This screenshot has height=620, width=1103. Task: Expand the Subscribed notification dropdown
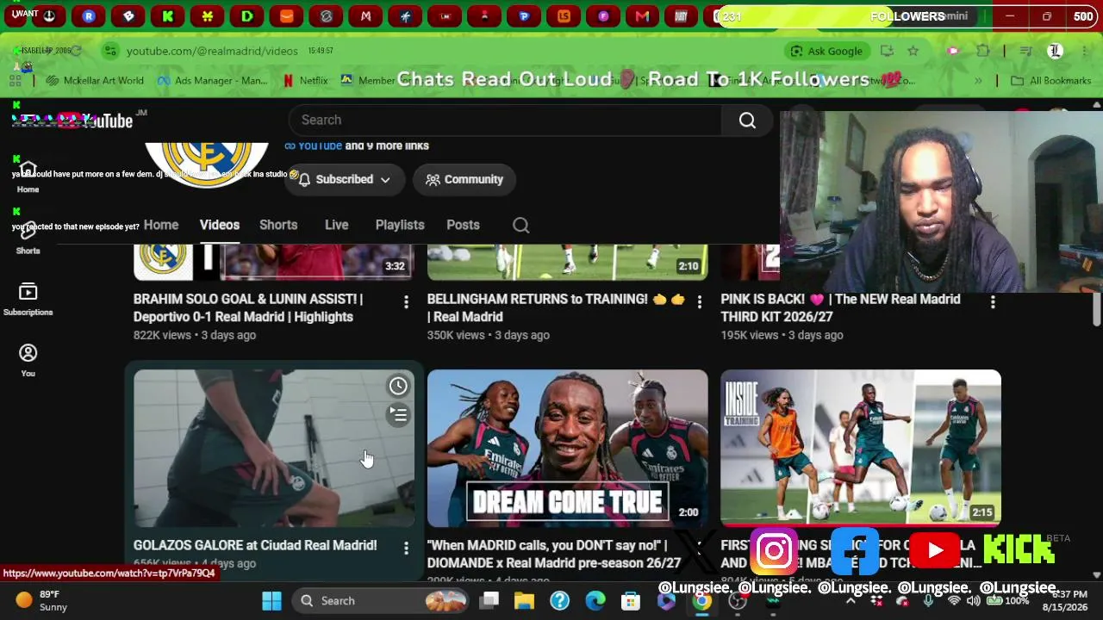[345, 179]
